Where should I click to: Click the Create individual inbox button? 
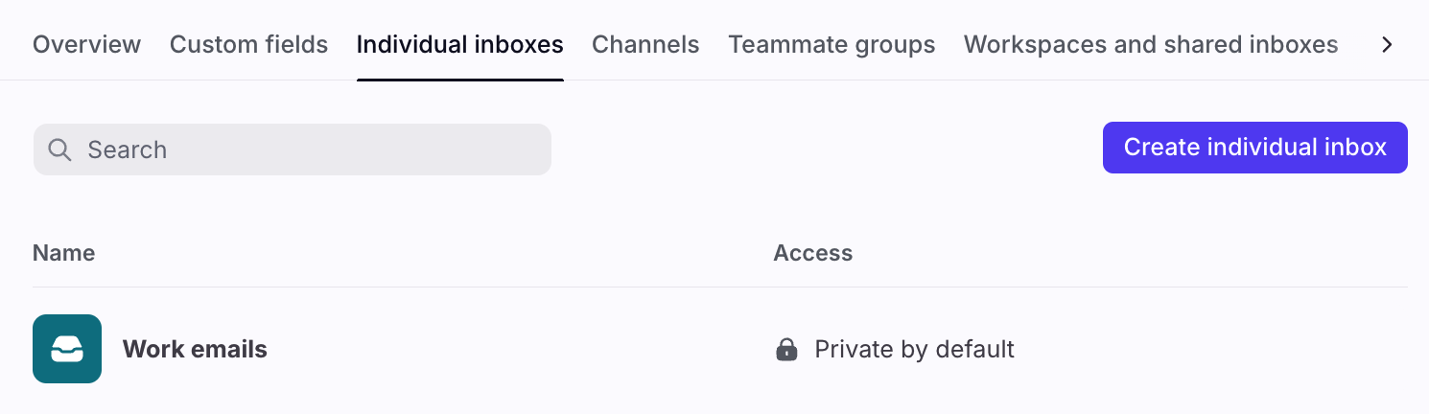[x=1254, y=148]
